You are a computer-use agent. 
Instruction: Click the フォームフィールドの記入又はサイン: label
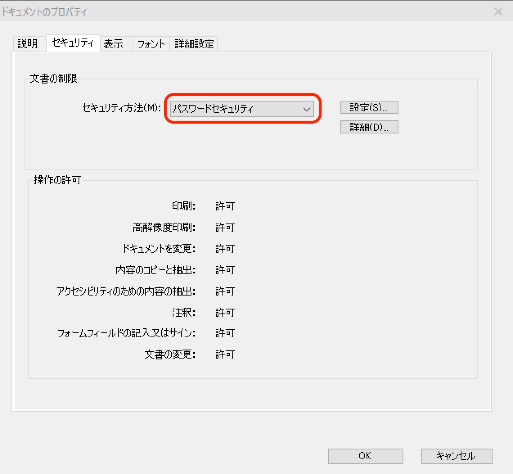pos(126,333)
